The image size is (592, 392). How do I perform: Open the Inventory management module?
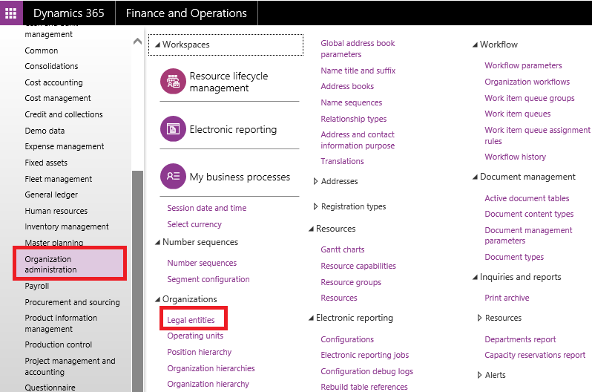[x=67, y=226]
